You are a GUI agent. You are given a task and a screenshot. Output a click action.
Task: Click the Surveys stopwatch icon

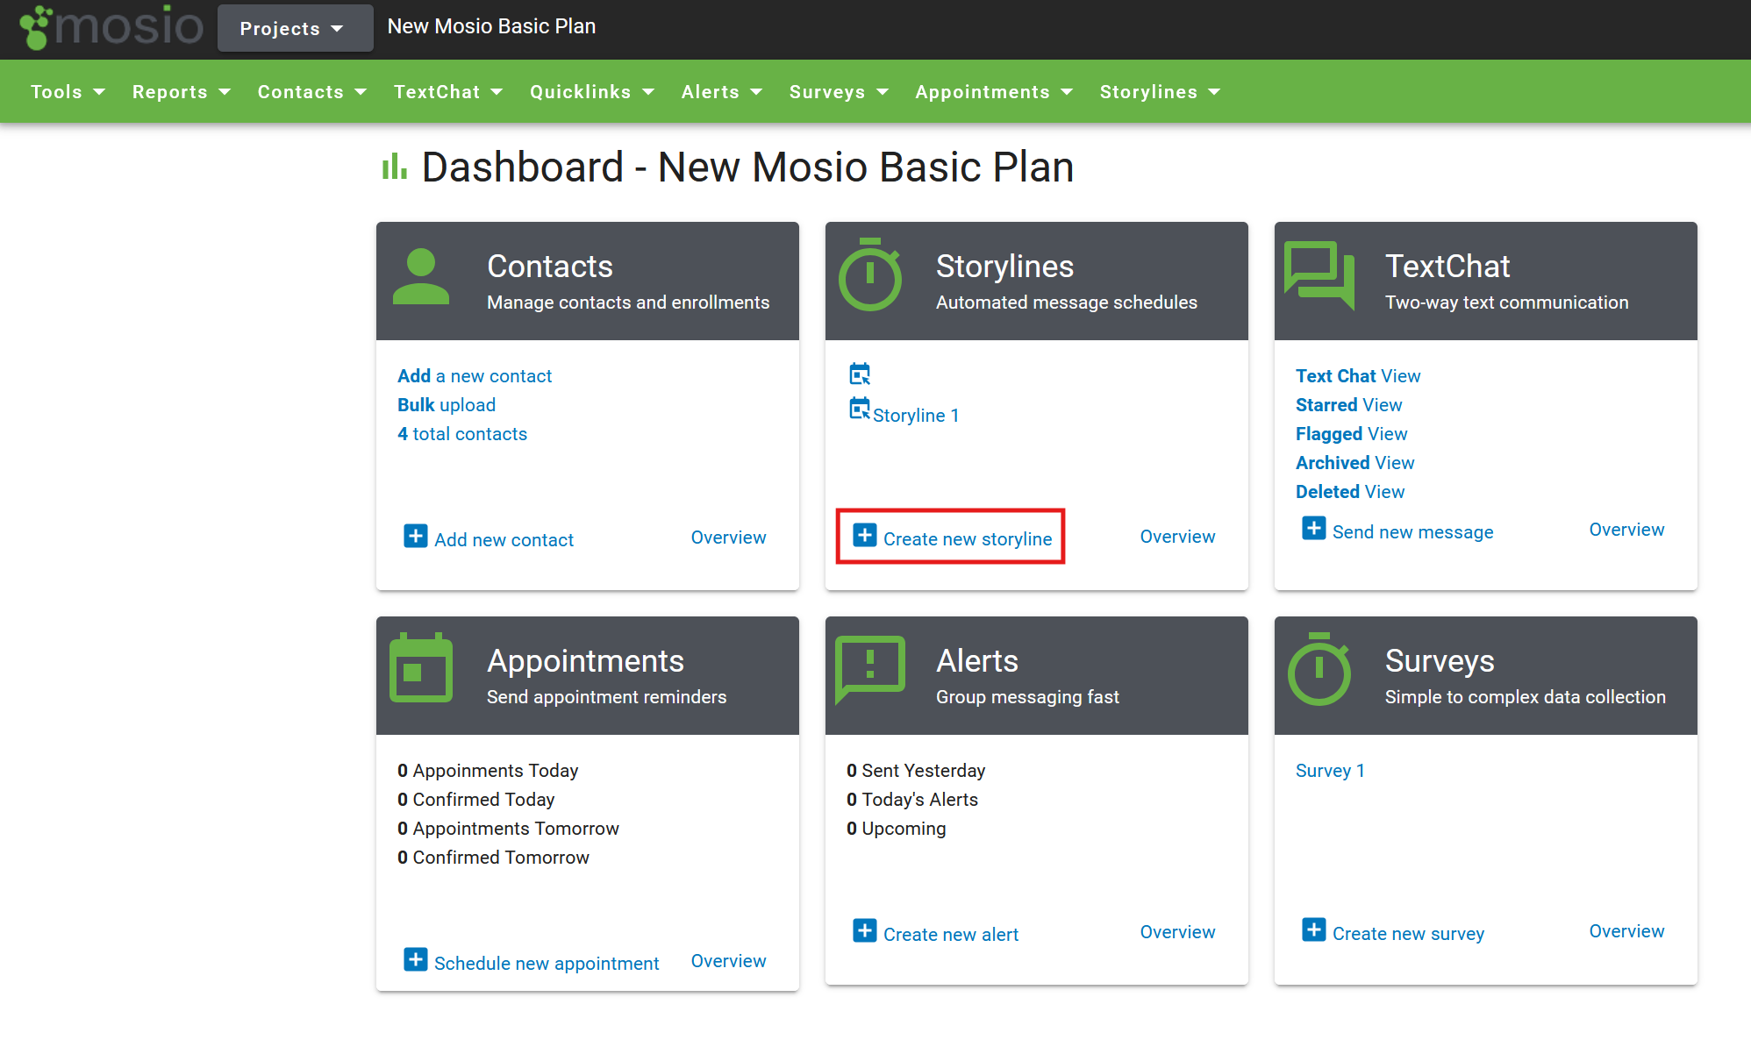(1319, 669)
